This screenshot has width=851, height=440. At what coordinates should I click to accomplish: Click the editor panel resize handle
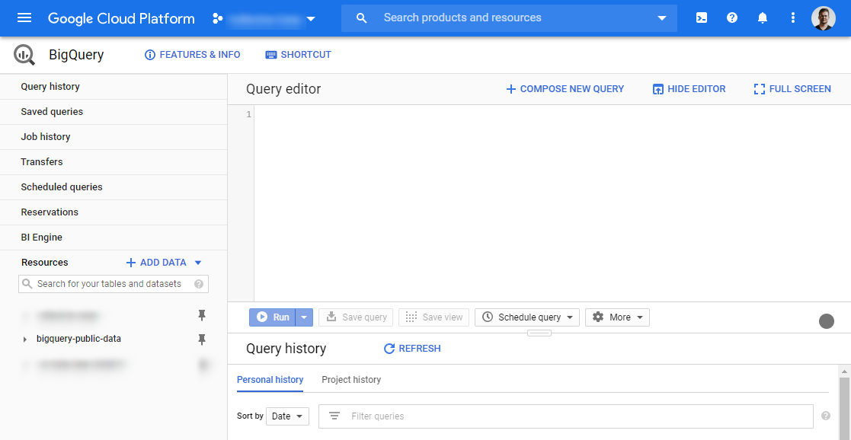[x=539, y=333]
